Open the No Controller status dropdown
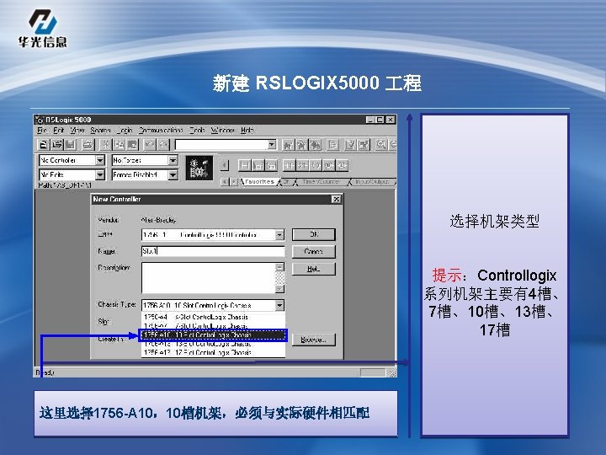 [100, 160]
